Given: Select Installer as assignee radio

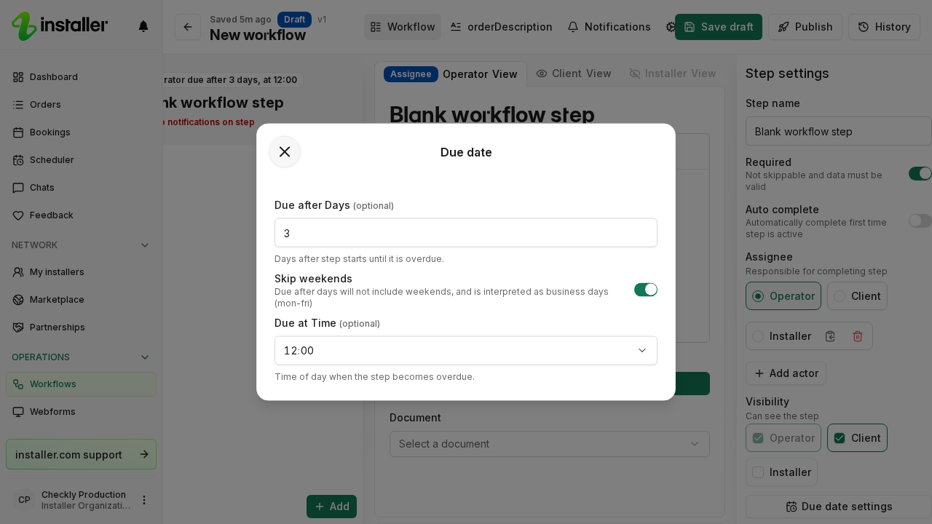Looking at the screenshot, I should [x=758, y=336].
